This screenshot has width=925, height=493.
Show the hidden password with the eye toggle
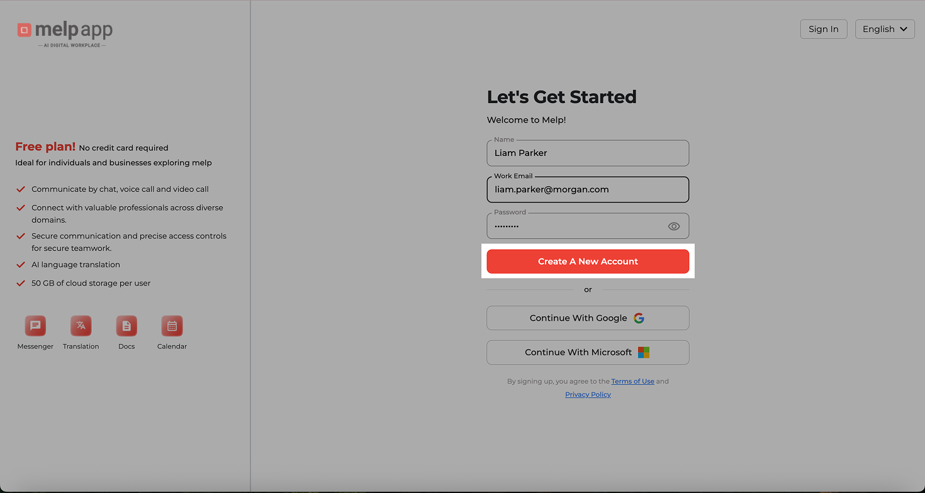point(674,226)
